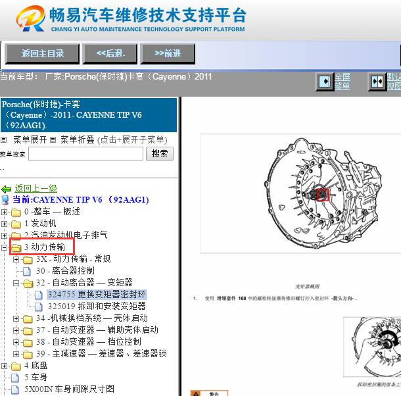Collapse the 32-自动离合器—变矩器 node

(16, 283)
